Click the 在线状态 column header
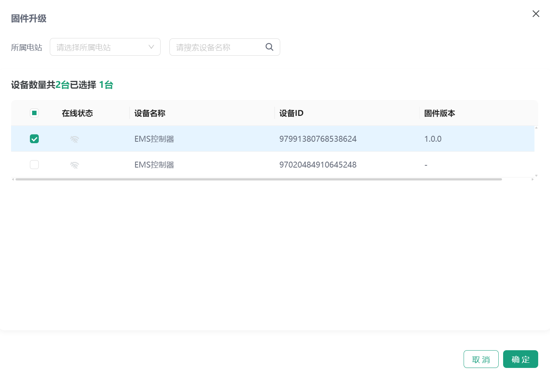Screen dimensions: 550x379 [x=77, y=113]
